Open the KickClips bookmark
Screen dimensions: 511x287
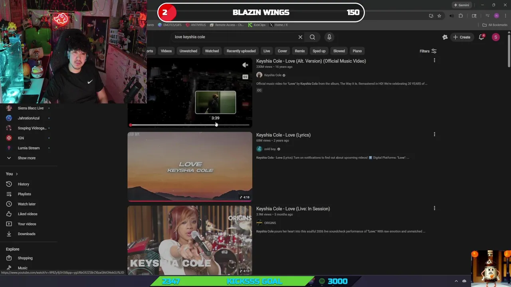(257, 25)
